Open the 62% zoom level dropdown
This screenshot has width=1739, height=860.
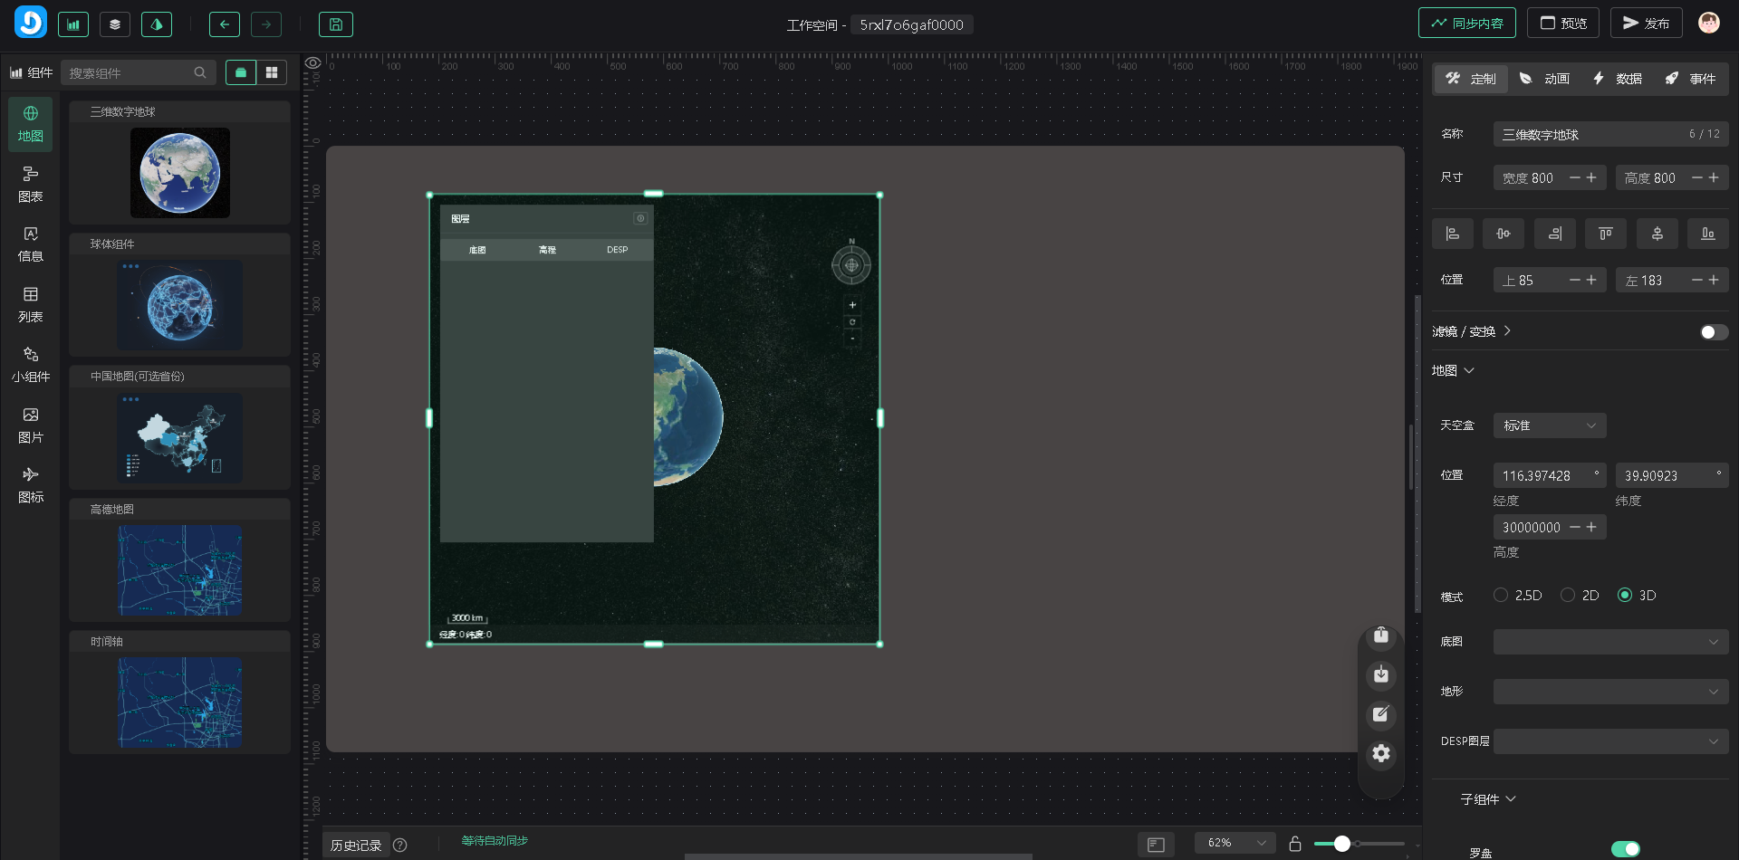(x=1235, y=843)
